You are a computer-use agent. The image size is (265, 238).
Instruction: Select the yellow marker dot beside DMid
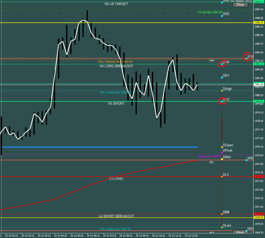(222, 159)
